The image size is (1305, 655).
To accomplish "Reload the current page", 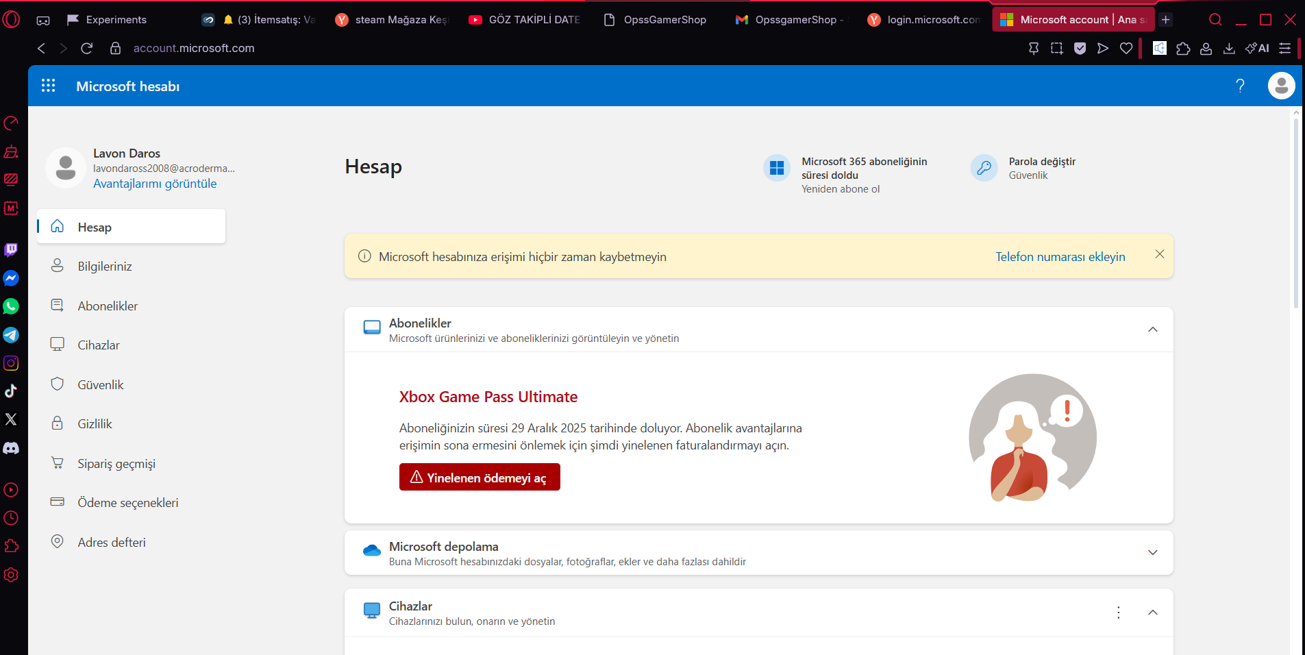I will click(x=86, y=48).
